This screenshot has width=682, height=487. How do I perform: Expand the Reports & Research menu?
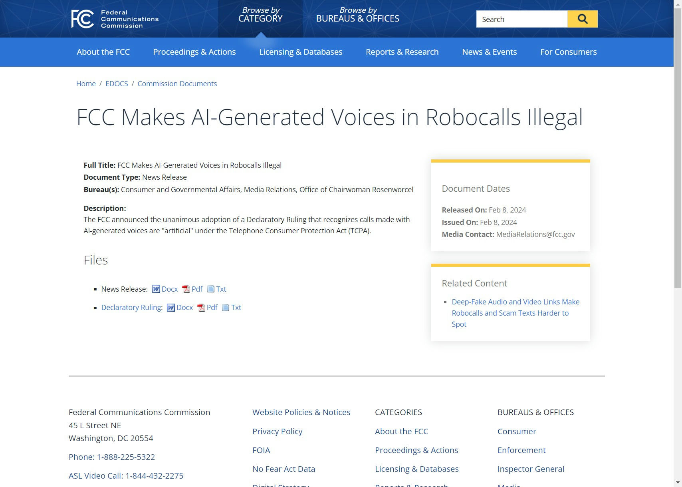pyautogui.click(x=402, y=52)
